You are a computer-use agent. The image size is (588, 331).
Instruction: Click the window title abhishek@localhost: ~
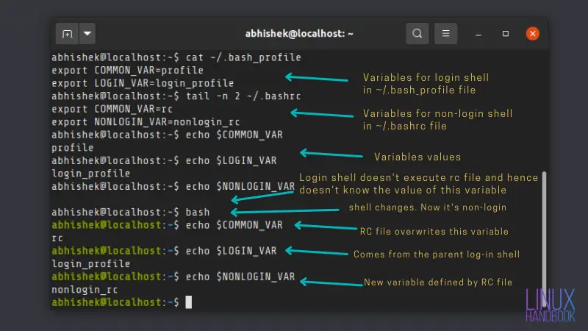(299, 34)
